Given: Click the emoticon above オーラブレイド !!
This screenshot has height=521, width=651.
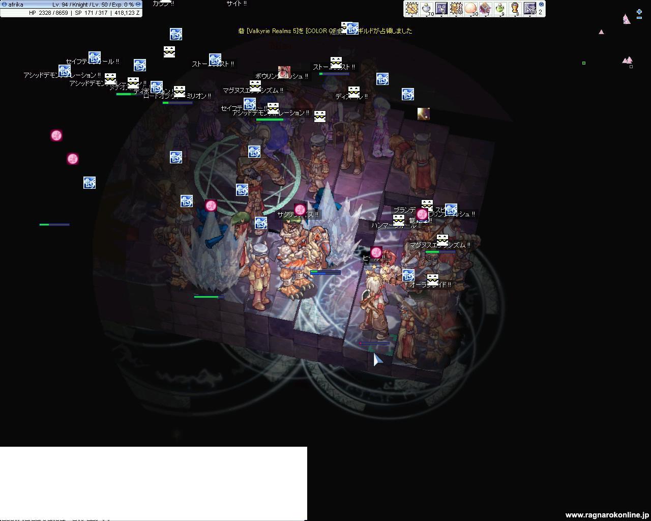Looking at the screenshot, I should point(432,279).
